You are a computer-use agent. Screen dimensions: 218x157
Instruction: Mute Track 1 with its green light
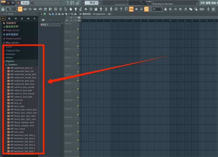click(x=78, y=29)
